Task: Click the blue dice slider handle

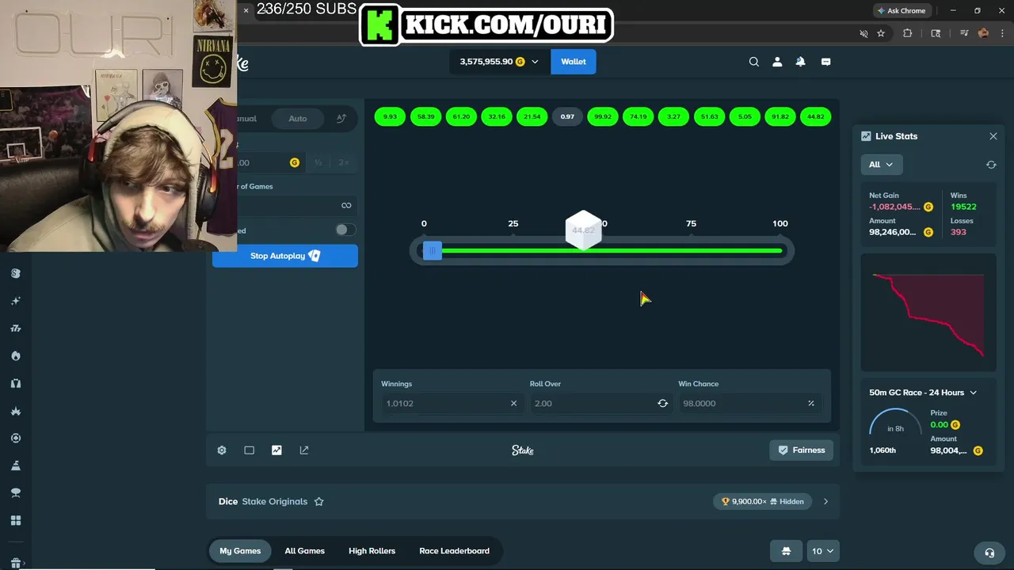Action: pyautogui.click(x=432, y=251)
